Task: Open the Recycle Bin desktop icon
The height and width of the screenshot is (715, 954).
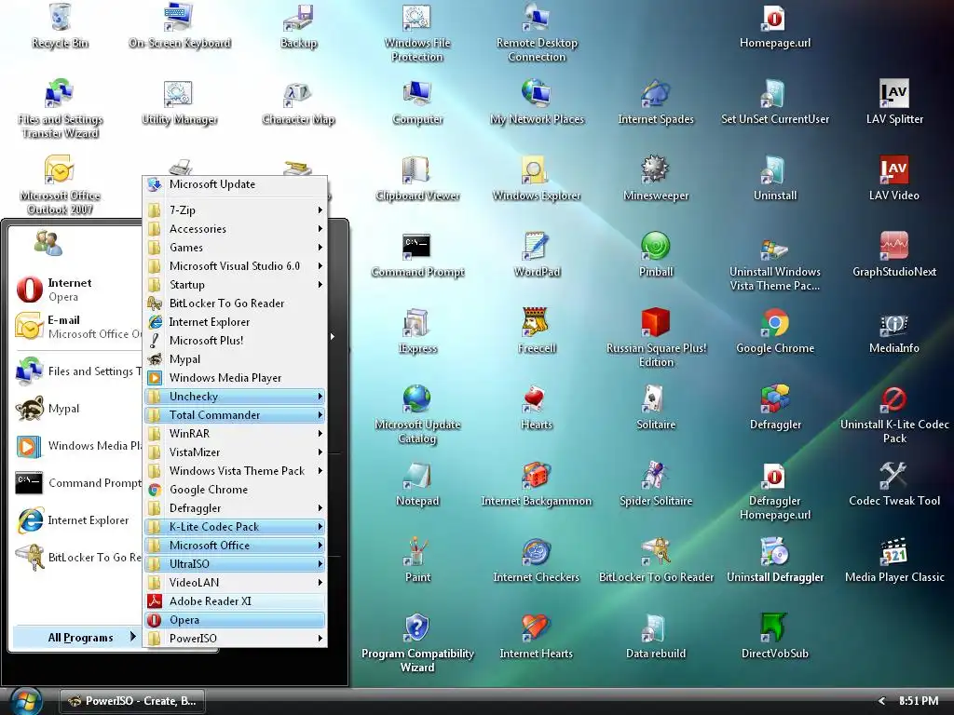Action: 60,25
